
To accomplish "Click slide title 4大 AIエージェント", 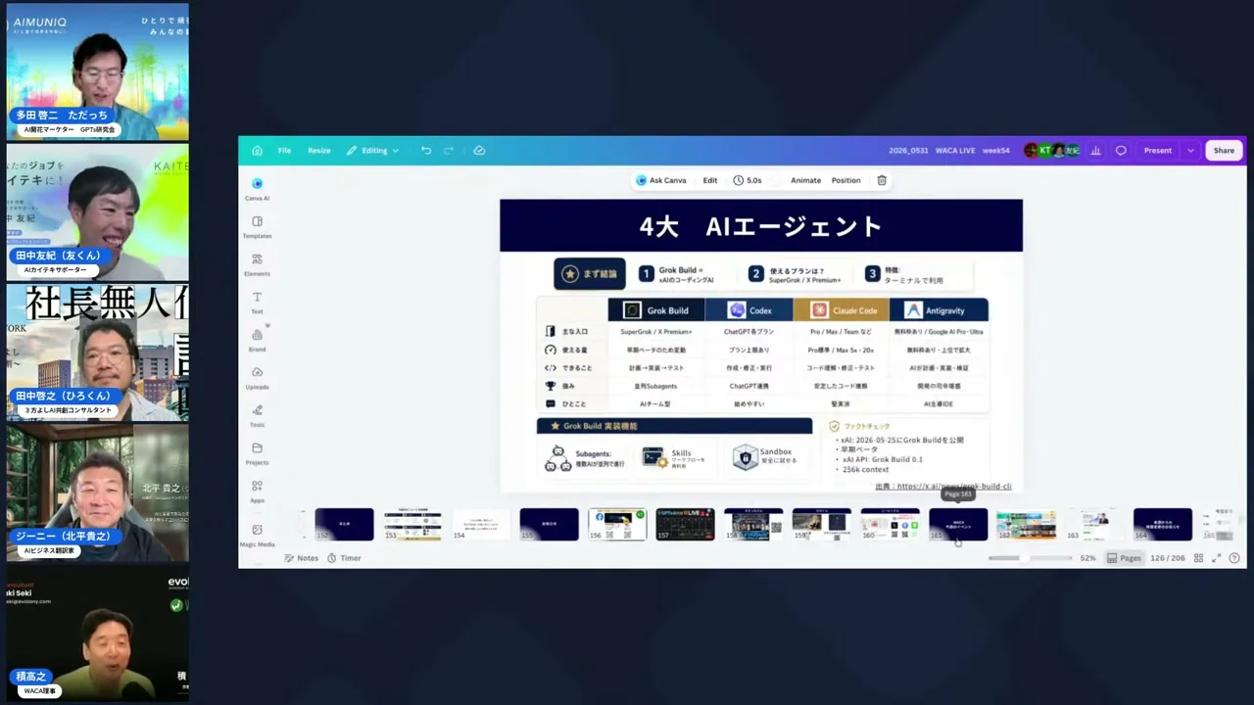I will (x=761, y=226).
